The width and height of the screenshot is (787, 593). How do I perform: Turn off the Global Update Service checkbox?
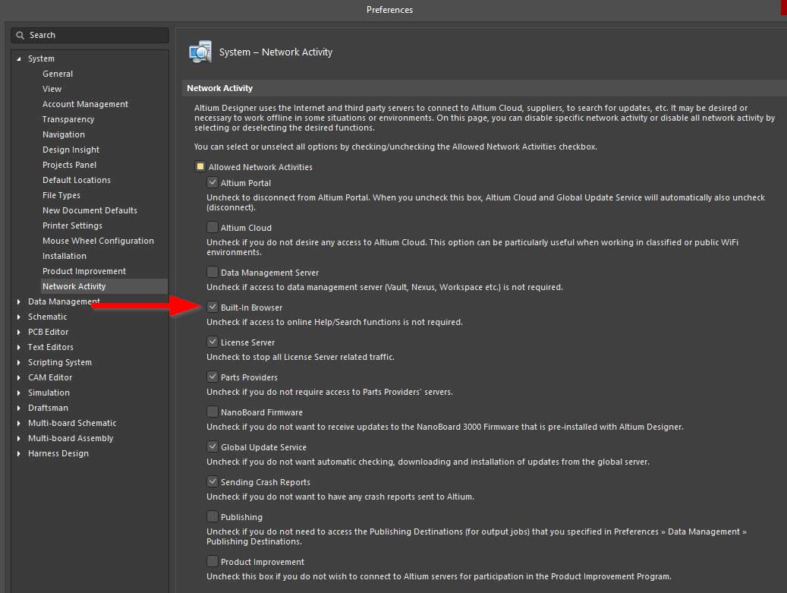pyautogui.click(x=212, y=447)
